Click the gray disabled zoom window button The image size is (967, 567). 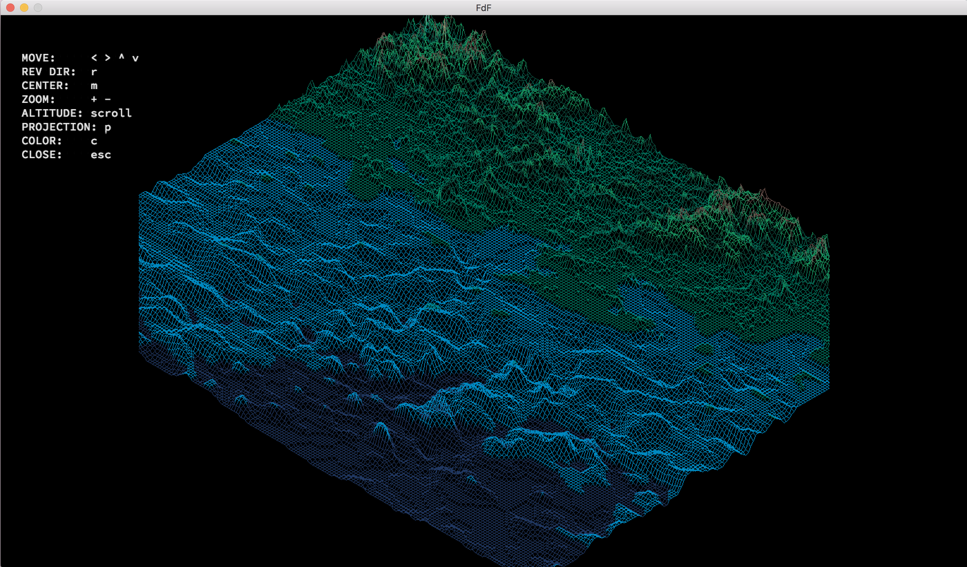tap(38, 8)
